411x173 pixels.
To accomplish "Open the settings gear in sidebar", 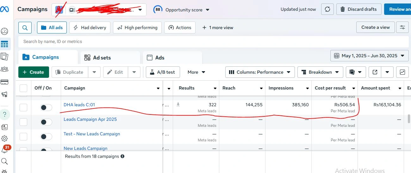I will 4,138.
